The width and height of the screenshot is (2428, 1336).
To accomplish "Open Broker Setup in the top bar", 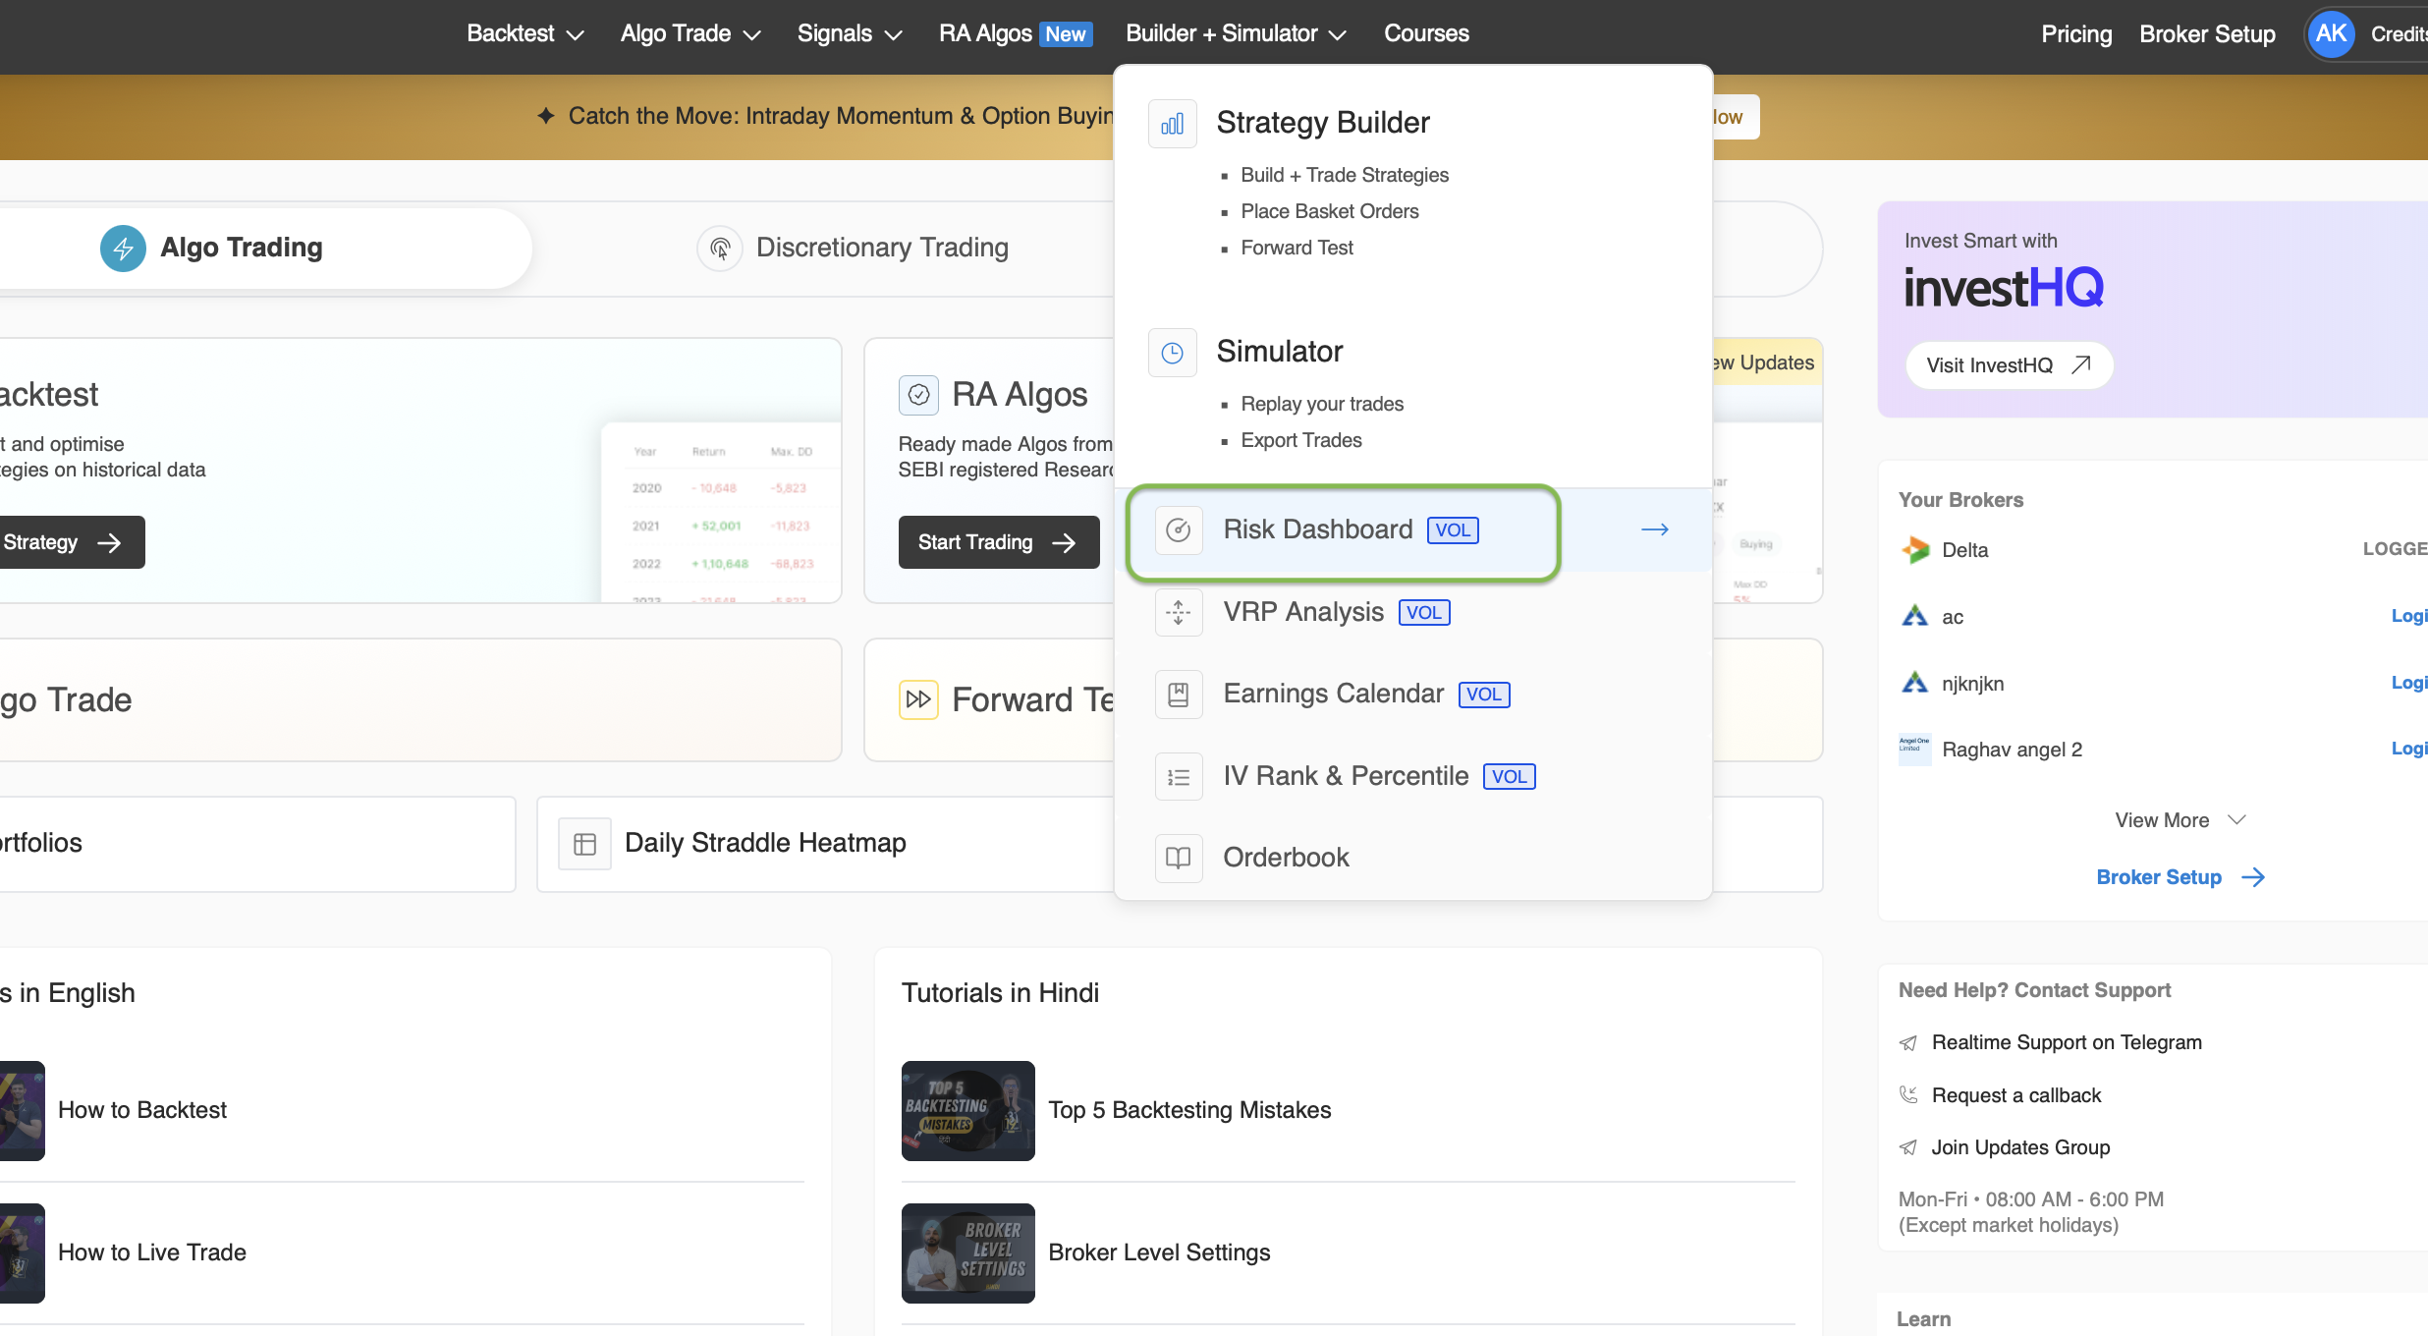I will (x=2207, y=34).
